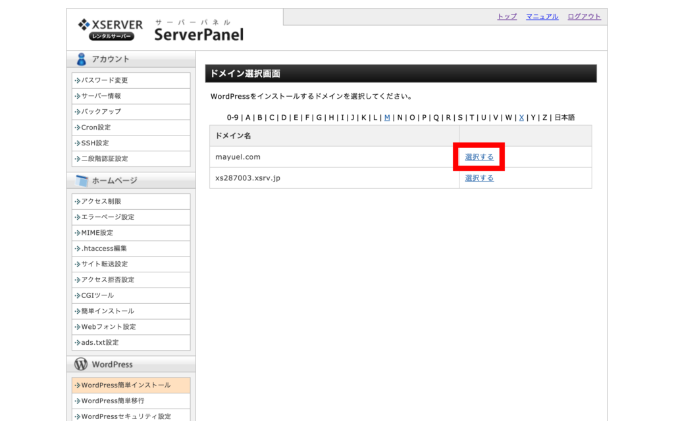This screenshot has height=421, width=674.
Task: Open アクセス拒否設定 in the sidebar
Action: [131, 280]
